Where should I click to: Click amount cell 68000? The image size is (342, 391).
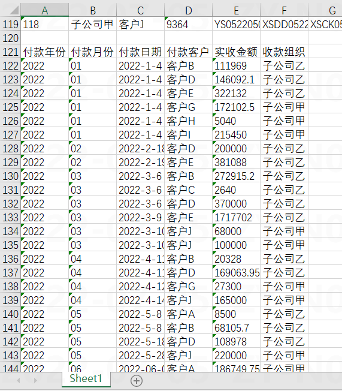coord(236,231)
